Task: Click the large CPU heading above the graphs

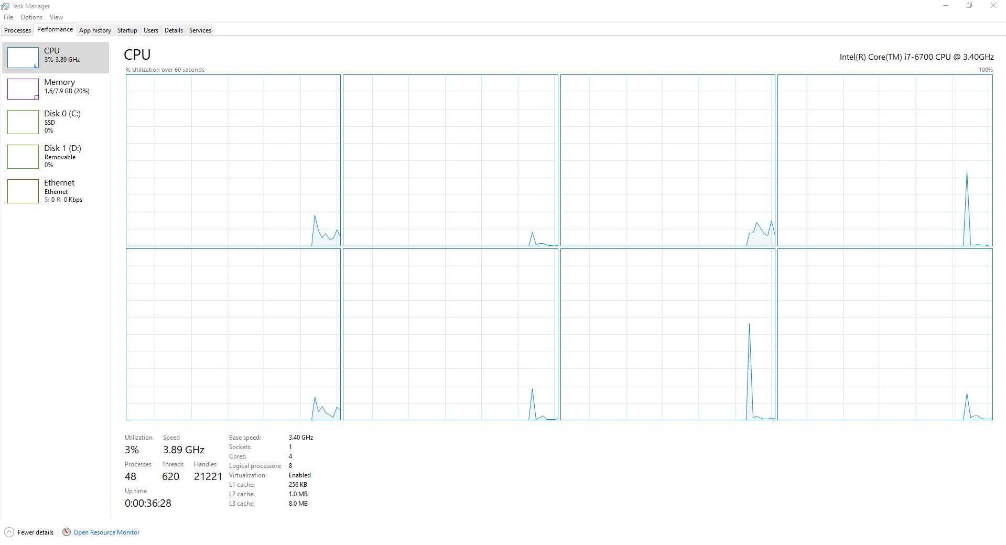Action: click(137, 54)
